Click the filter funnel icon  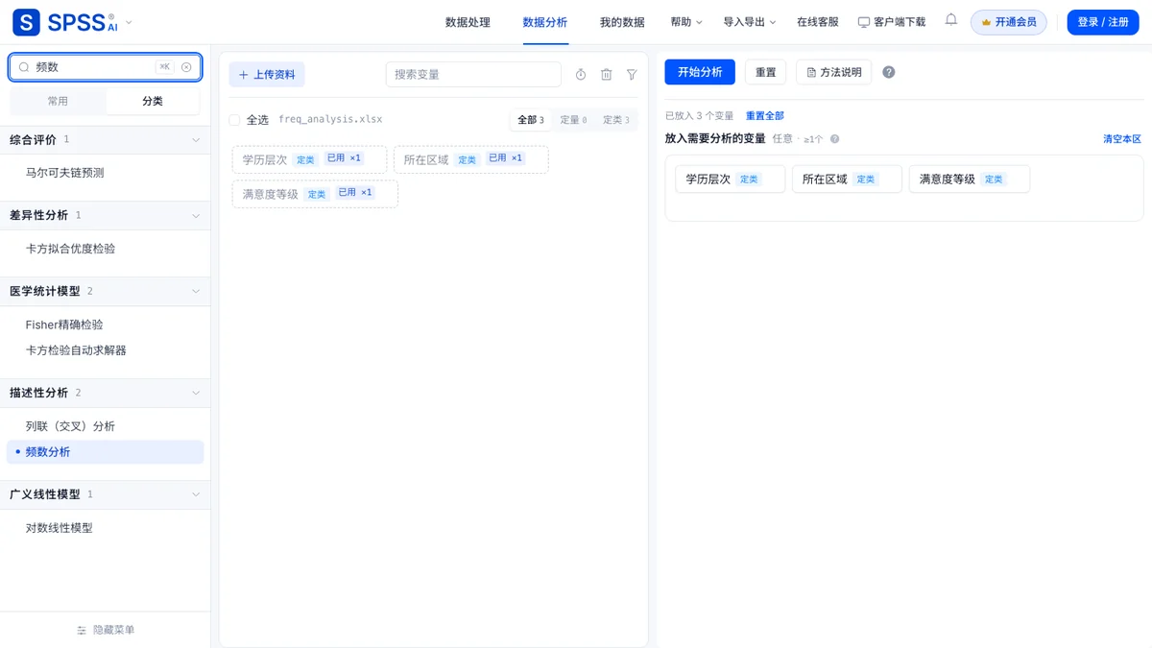pos(632,75)
